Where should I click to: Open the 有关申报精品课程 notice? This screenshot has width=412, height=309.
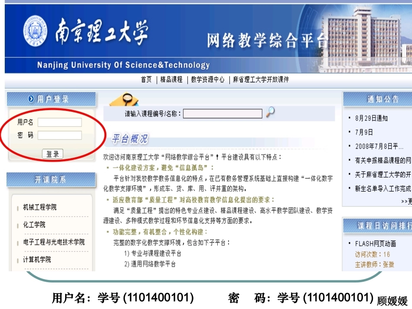tap(383, 160)
